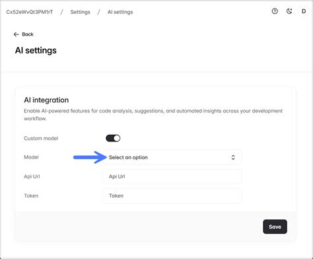This screenshot has height=259, width=313.
Task: Click the left arrow icon beside Back
Action: [x=16, y=34]
